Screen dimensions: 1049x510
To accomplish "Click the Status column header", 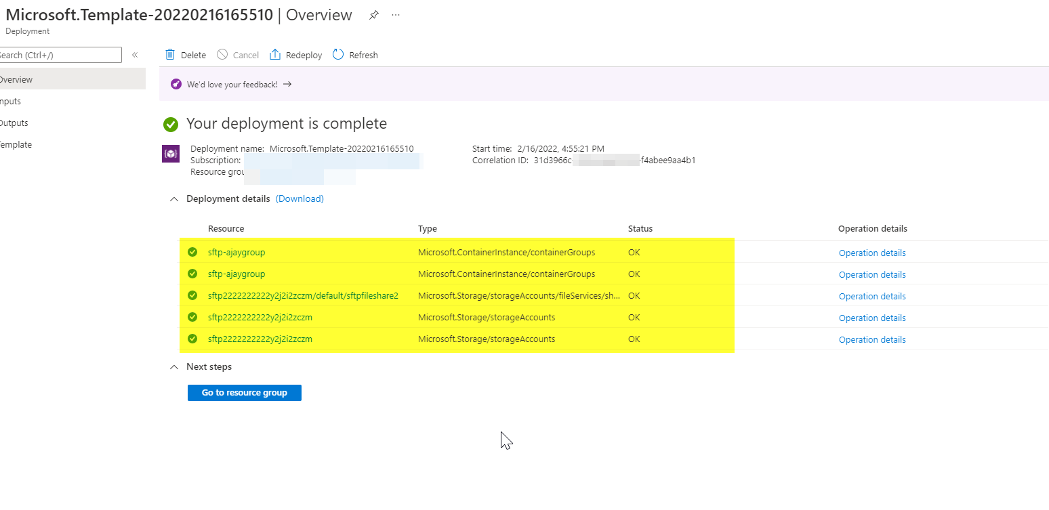I will point(640,229).
